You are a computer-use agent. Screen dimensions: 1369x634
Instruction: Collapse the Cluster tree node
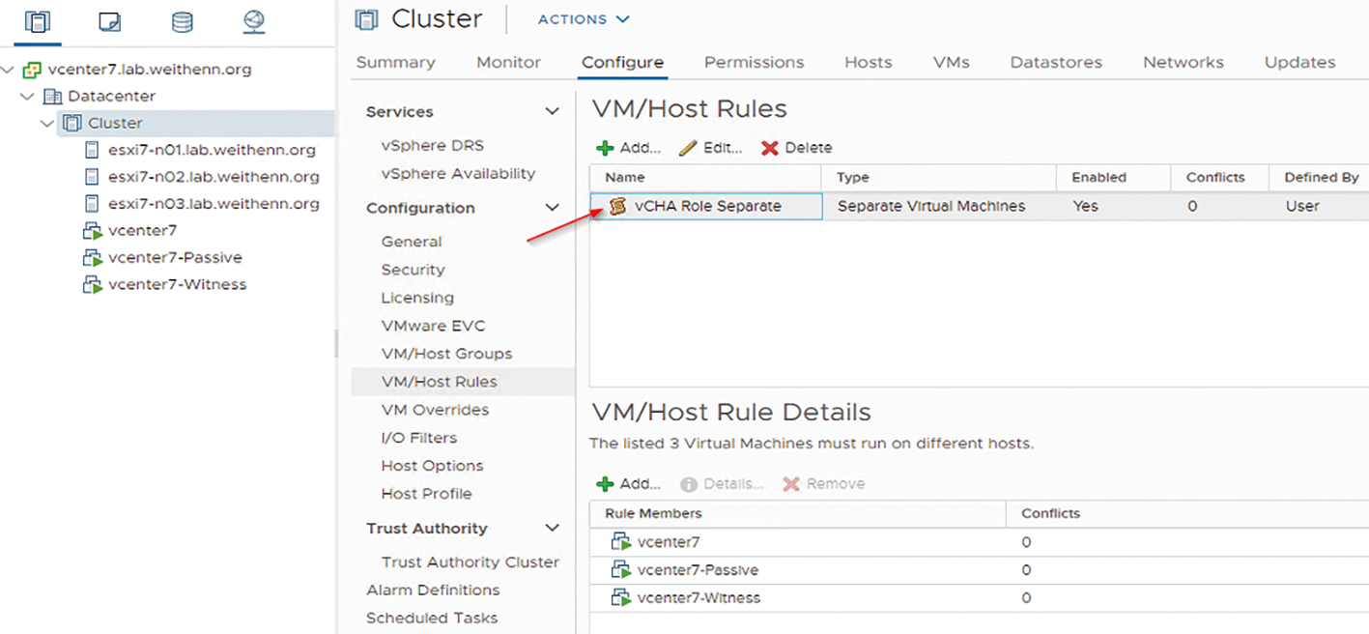tap(47, 124)
